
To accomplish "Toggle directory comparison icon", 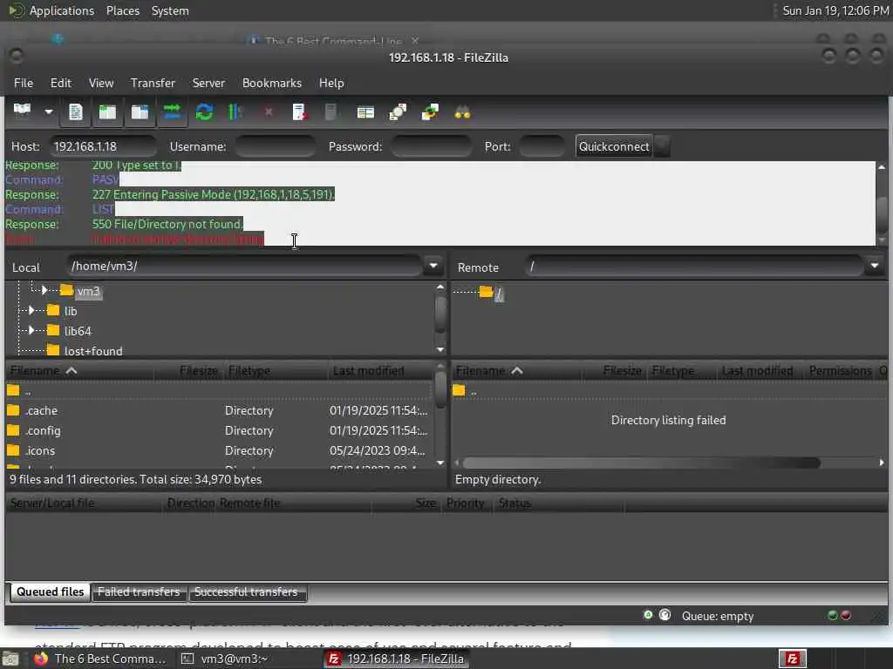I will click(398, 111).
